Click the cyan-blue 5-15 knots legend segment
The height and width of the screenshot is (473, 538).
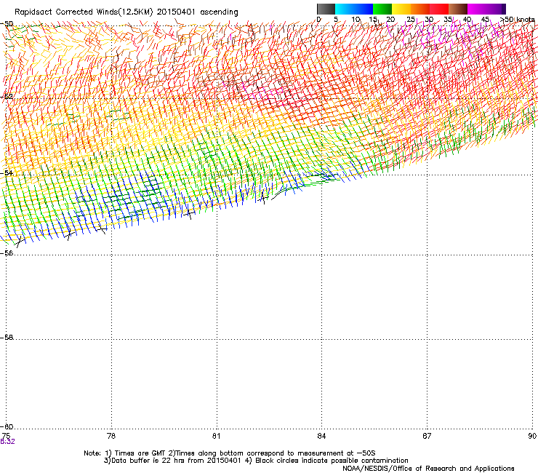[x=354, y=9]
